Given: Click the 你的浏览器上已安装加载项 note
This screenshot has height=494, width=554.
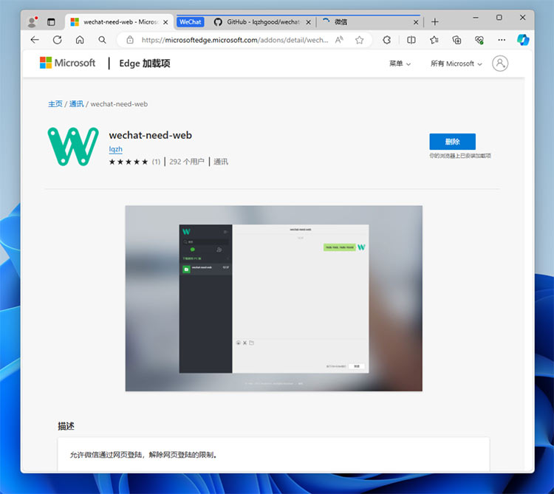Looking at the screenshot, I should tap(460, 156).
